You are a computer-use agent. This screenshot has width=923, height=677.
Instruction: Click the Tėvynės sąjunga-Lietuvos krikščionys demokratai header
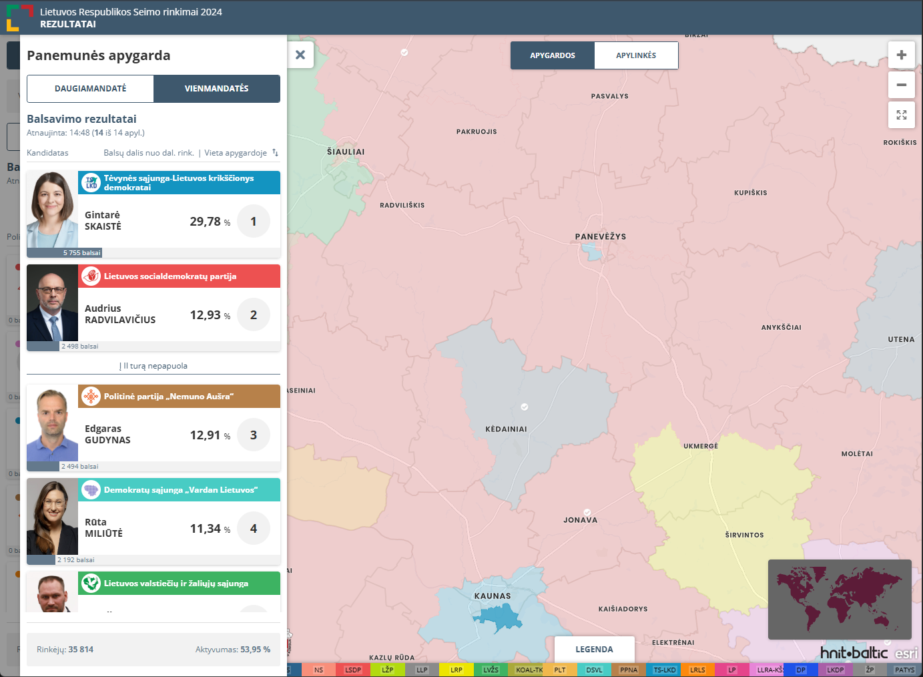coord(179,183)
